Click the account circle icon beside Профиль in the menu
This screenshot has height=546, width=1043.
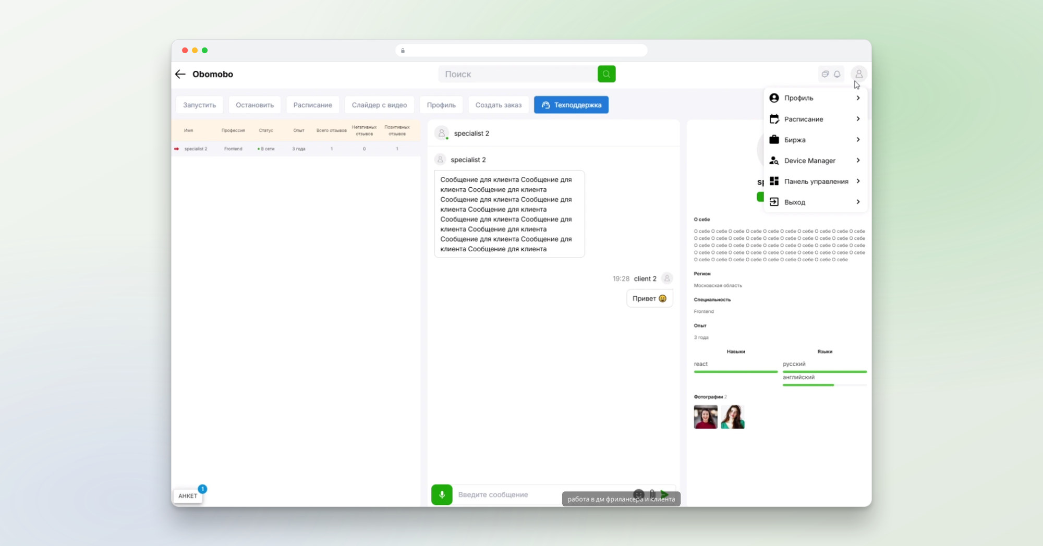click(x=774, y=98)
